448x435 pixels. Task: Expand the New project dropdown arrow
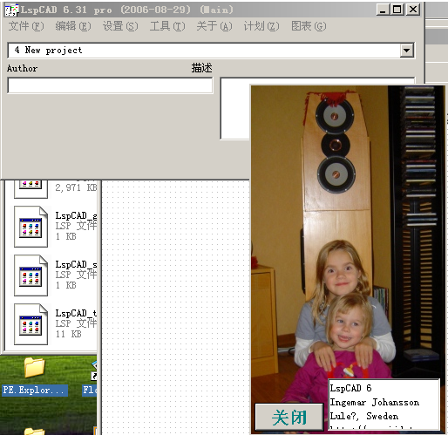[406, 51]
